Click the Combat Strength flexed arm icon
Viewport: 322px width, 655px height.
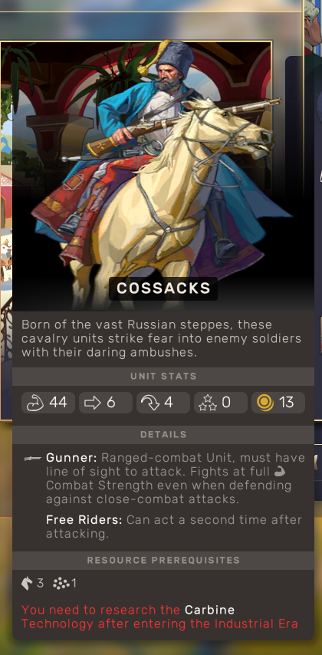(x=35, y=403)
